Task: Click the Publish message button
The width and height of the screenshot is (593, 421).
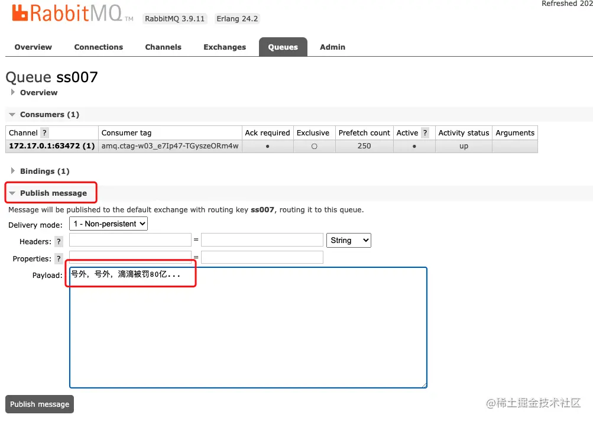Action: (40, 404)
